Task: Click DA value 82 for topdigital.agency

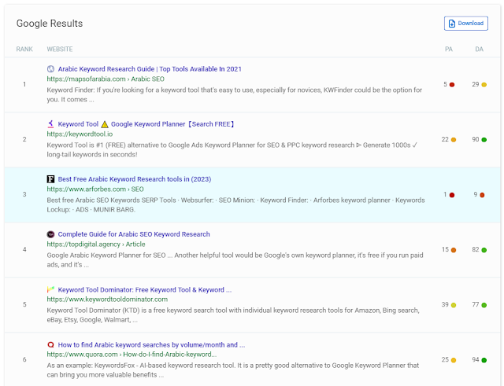Action: click(476, 249)
